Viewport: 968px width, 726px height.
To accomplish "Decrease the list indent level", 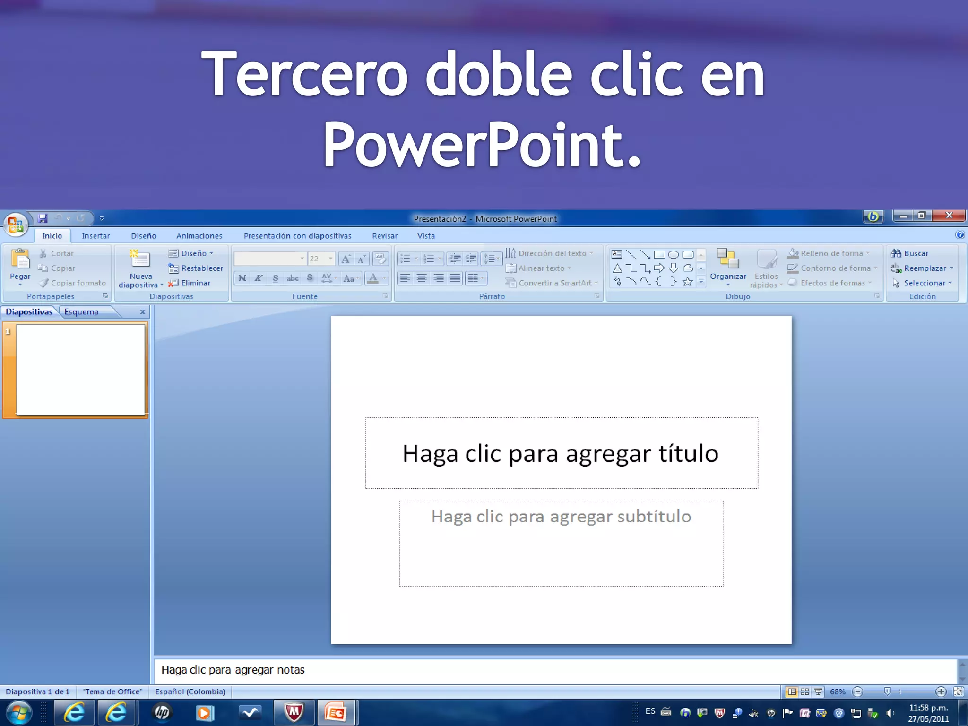I will [x=455, y=259].
